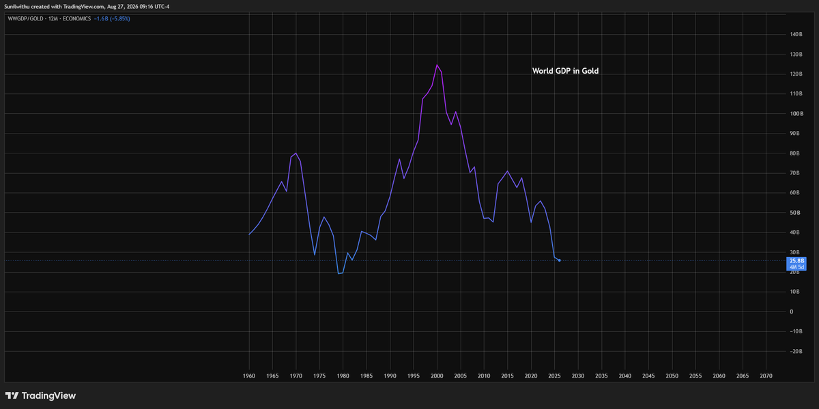The width and height of the screenshot is (819, 409).
Task: Click the 2065 label on time axis
Action: pyautogui.click(x=742, y=376)
